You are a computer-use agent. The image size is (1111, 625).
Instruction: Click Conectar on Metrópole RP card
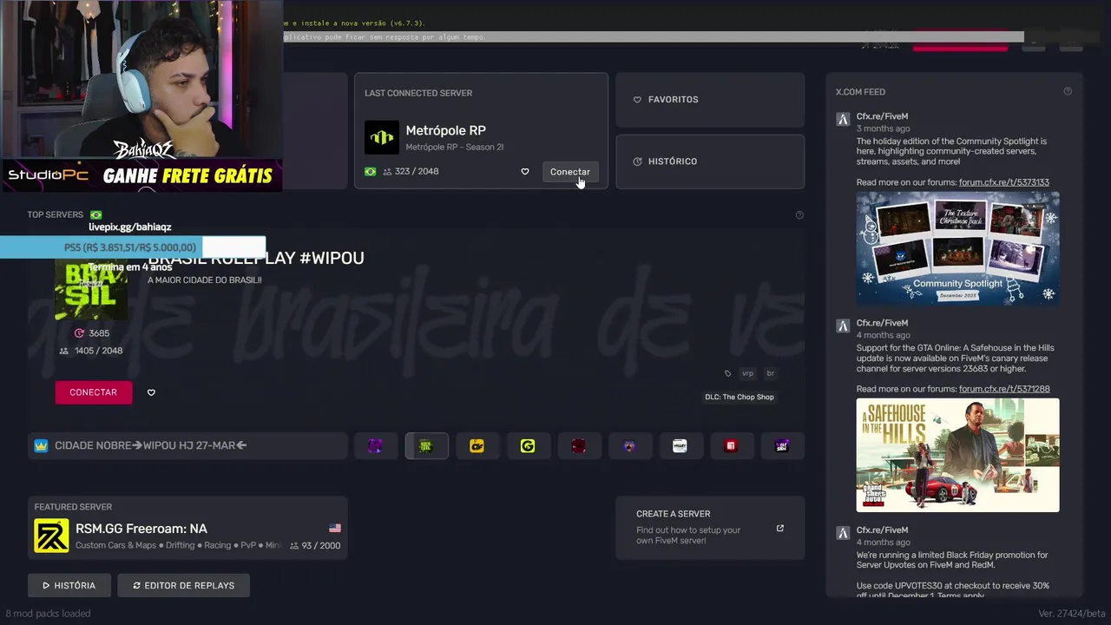pyautogui.click(x=570, y=172)
